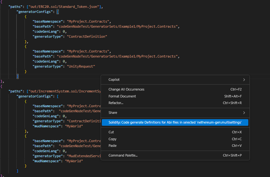This screenshot has height=177, width=270.
Task: Click the first "ContractDefinition" value under ERC20
Action: pyautogui.click(x=87, y=36)
